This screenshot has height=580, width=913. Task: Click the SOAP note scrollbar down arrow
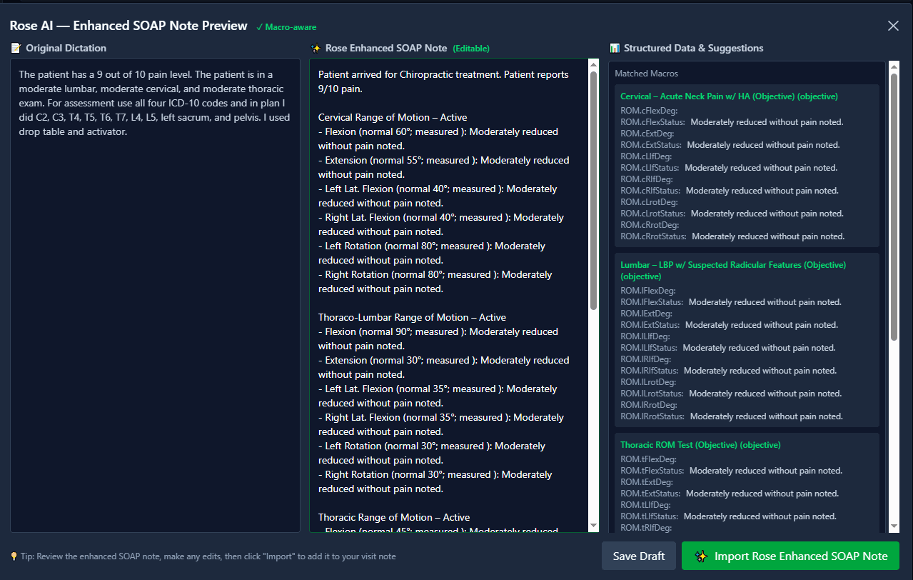(593, 526)
